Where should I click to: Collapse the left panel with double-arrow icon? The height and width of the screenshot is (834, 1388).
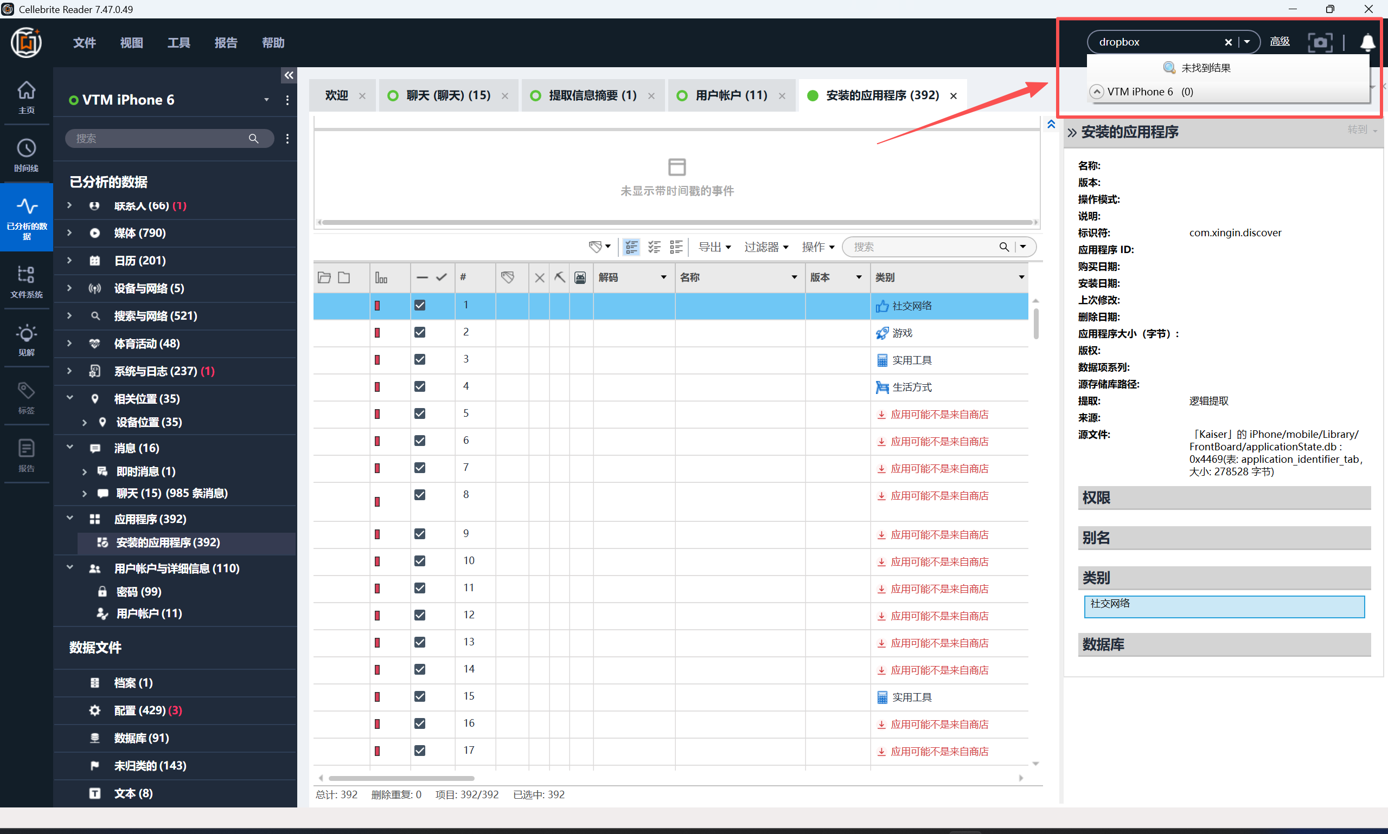(289, 75)
